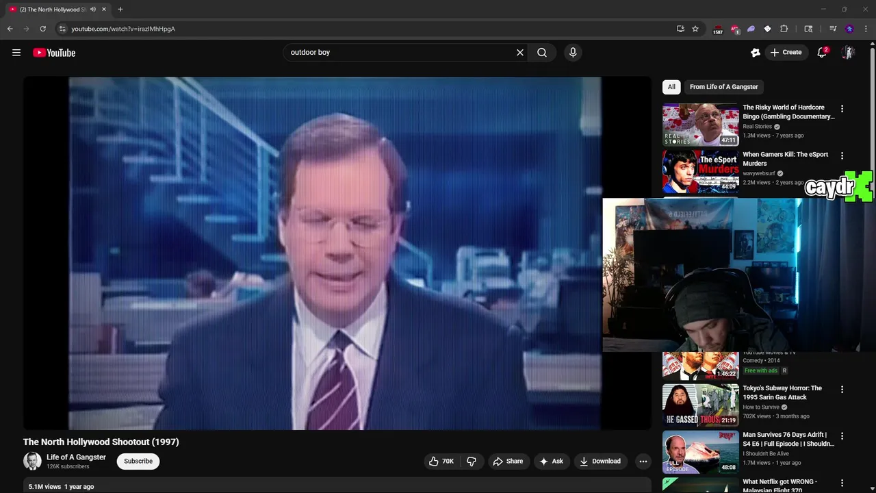876x493 pixels.
Task: Open 'Tokyo's Subway Horror' video title
Action: pyautogui.click(x=782, y=392)
